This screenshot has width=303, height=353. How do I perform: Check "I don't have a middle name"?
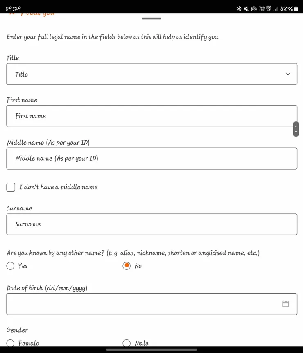[x=11, y=187]
